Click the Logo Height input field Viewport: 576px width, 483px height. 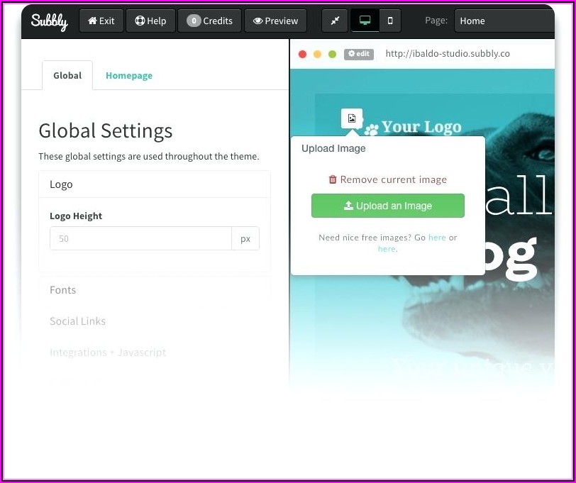click(140, 239)
